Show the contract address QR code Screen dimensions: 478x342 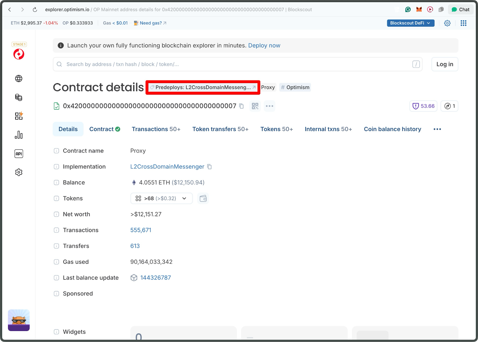tap(255, 106)
